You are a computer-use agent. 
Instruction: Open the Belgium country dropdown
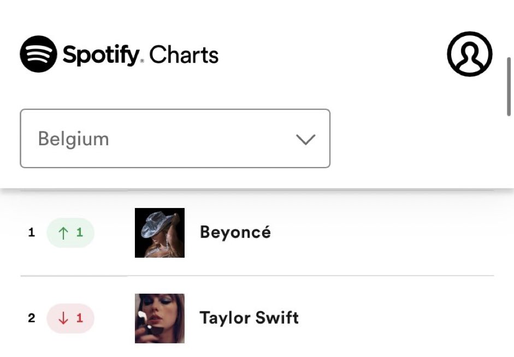coord(175,139)
